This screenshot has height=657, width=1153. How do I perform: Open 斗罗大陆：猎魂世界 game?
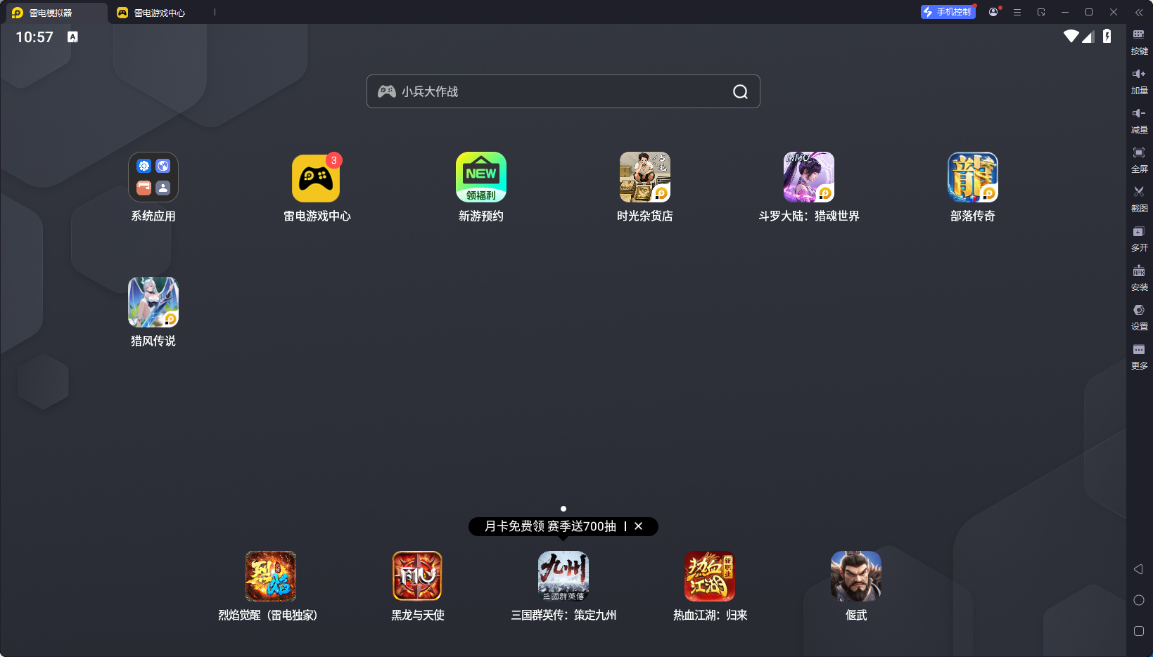point(809,177)
